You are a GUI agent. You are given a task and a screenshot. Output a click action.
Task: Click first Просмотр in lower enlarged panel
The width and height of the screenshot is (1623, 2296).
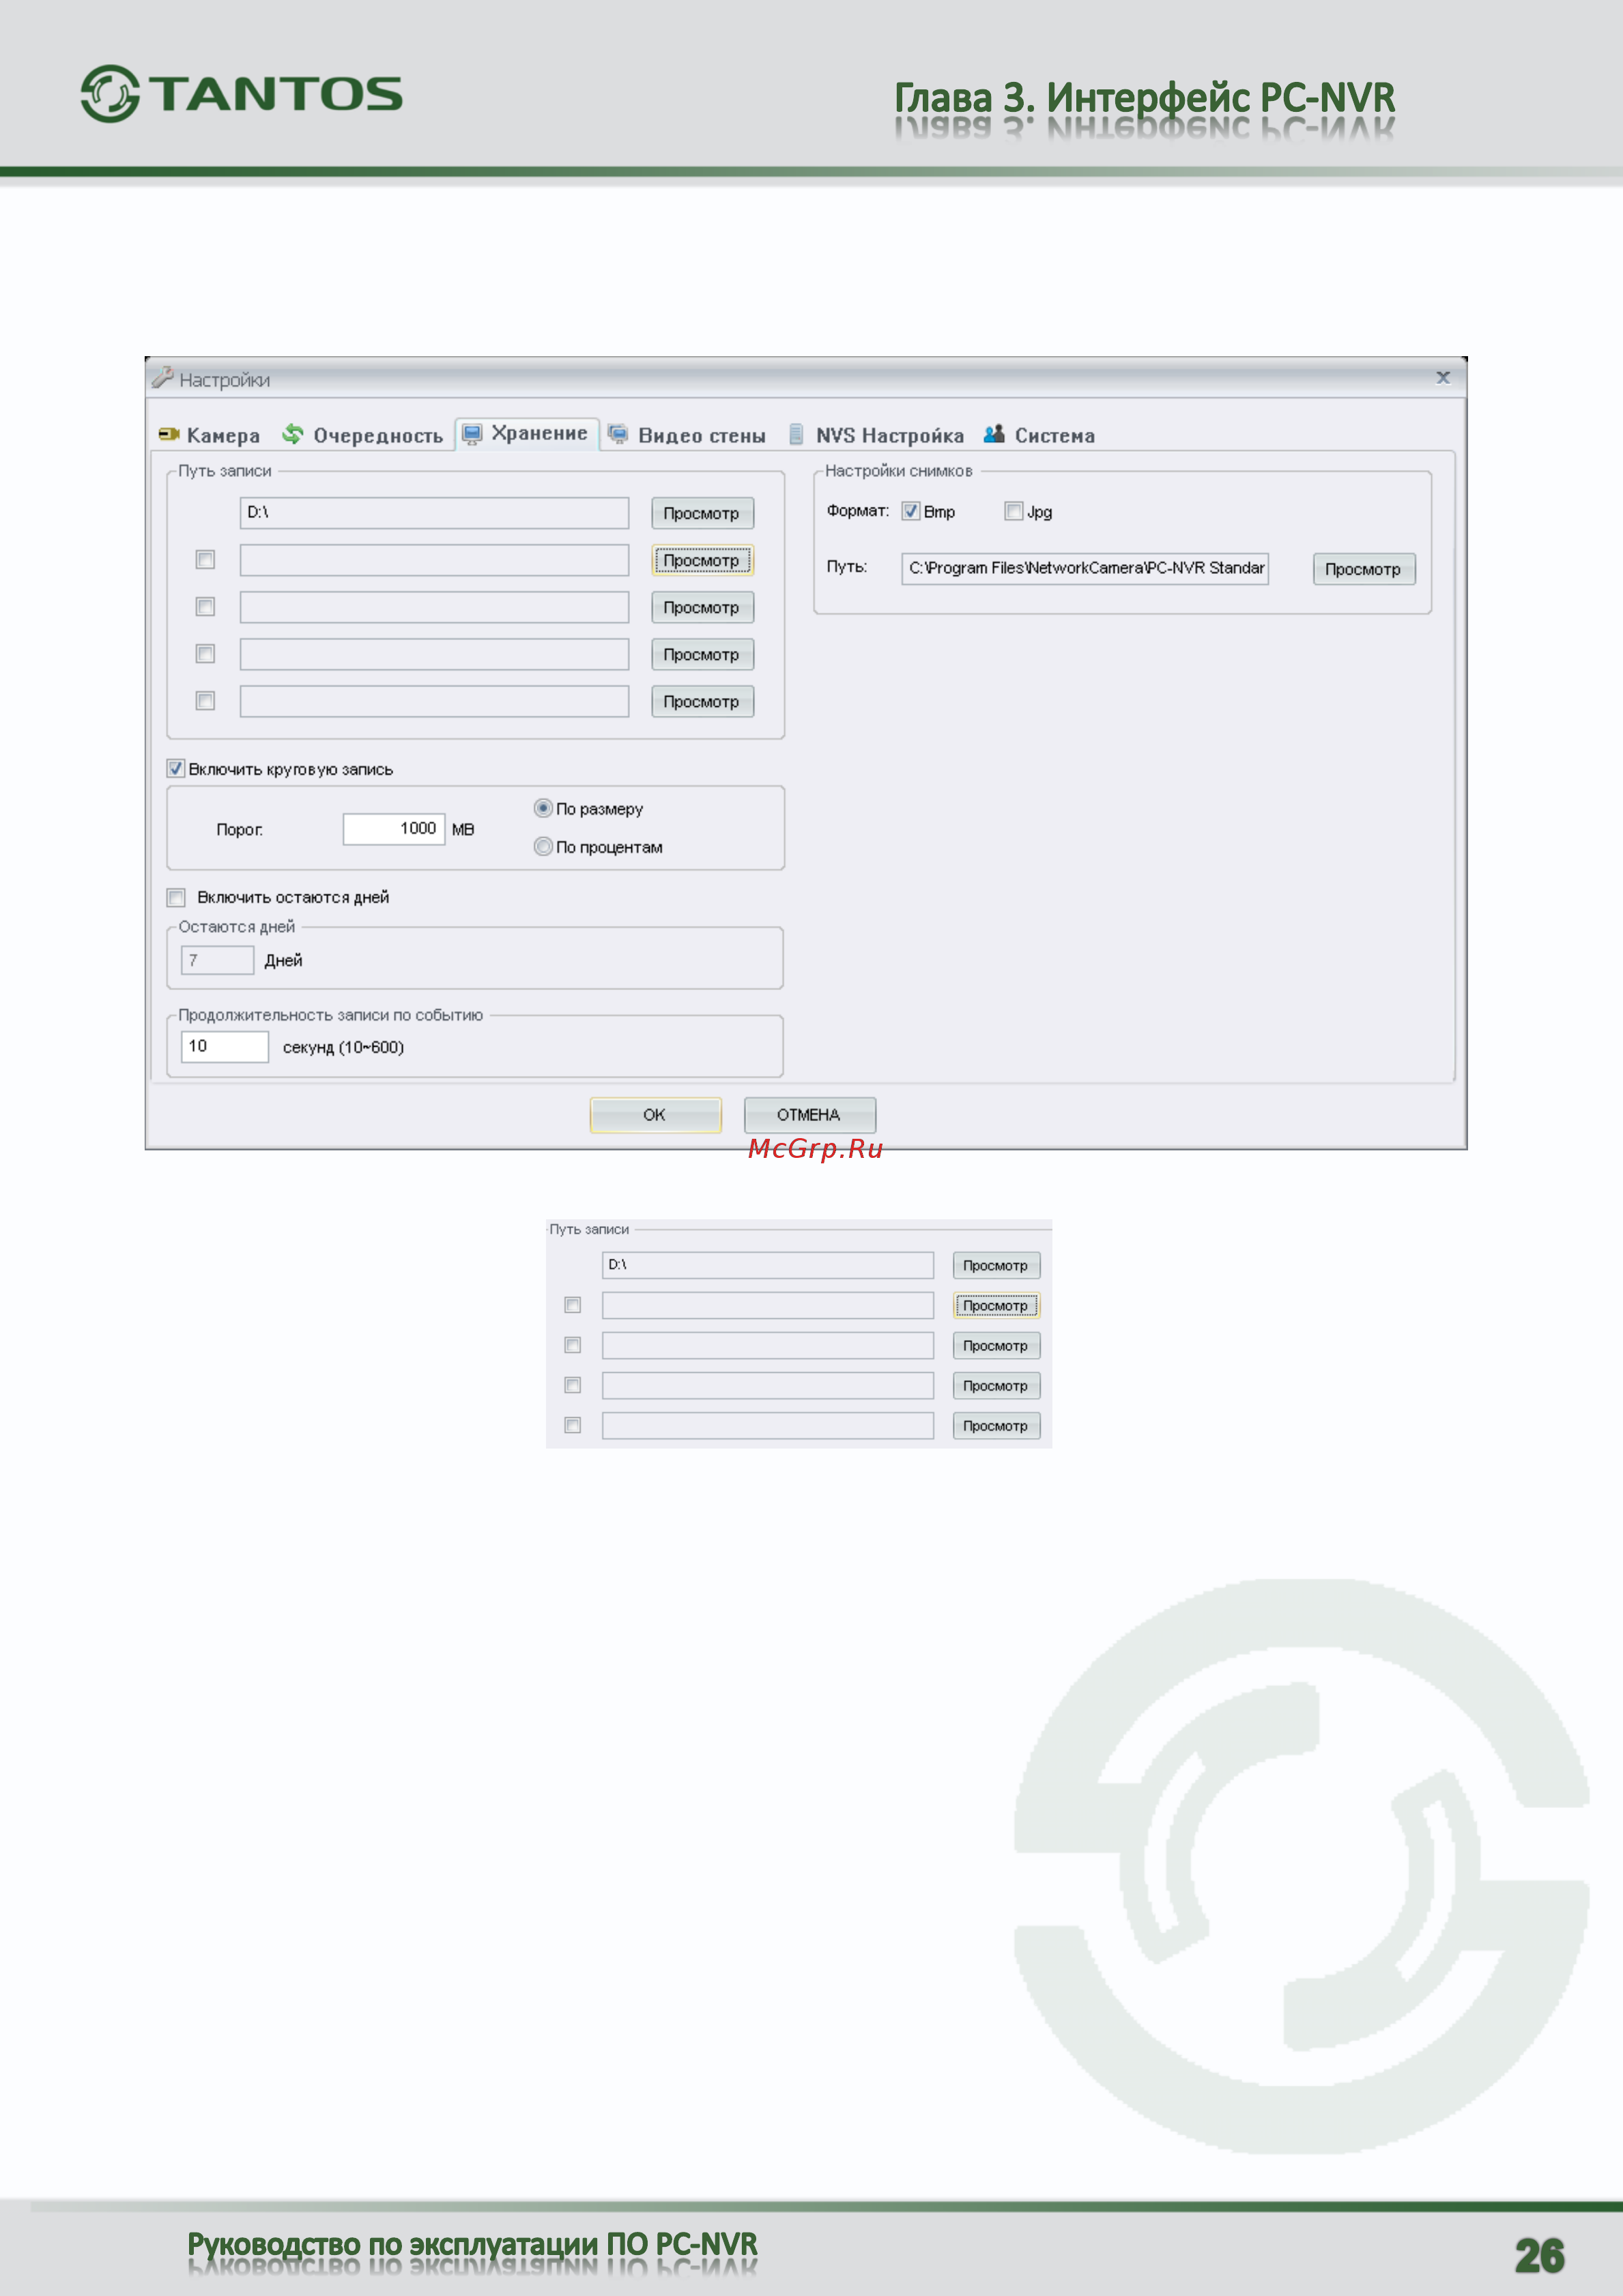pyautogui.click(x=996, y=1265)
